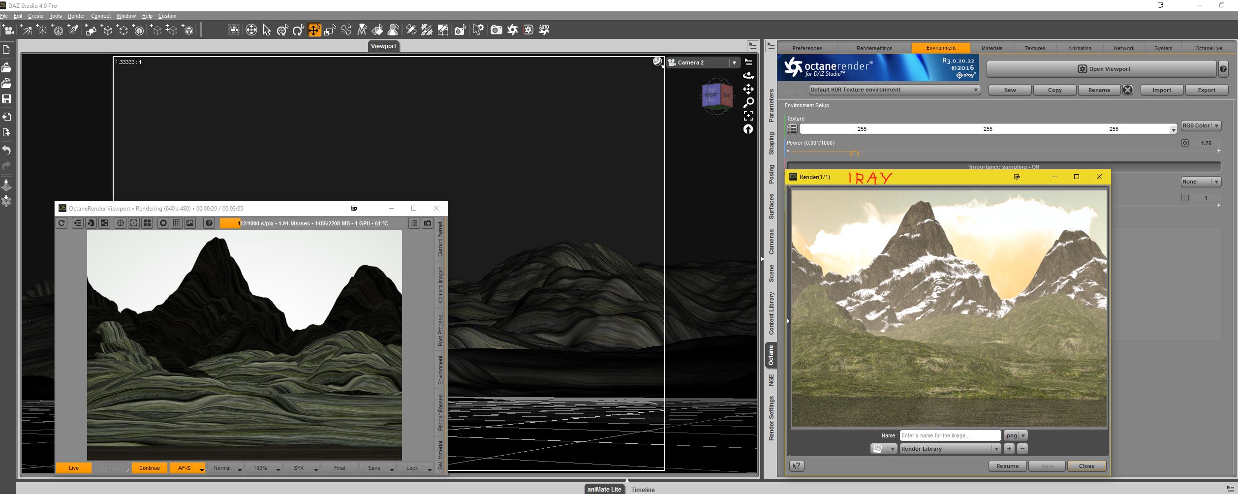
Task: Select the Scale tool in the toolbar
Action: [x=330, y=30]
